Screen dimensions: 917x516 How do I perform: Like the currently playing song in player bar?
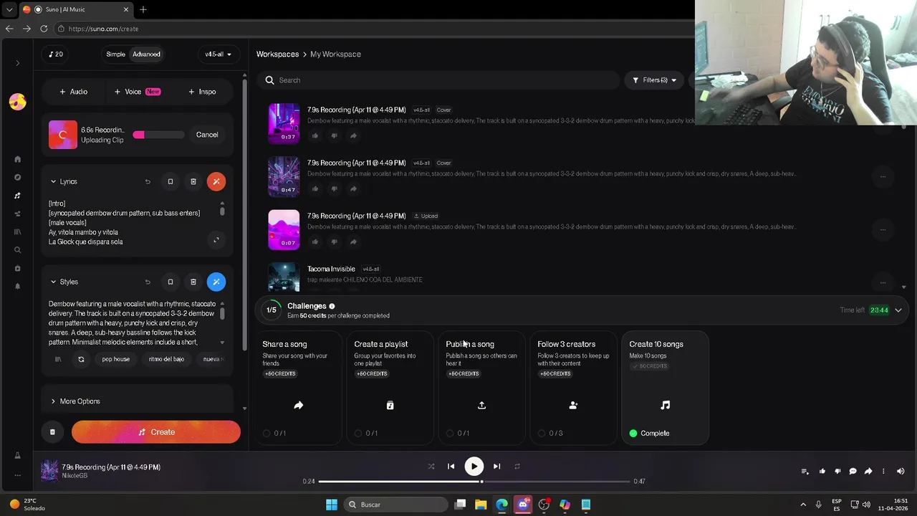822,472
